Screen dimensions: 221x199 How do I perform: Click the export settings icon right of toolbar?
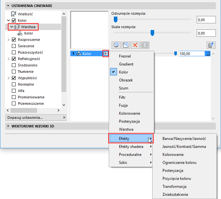click(211, 45)
